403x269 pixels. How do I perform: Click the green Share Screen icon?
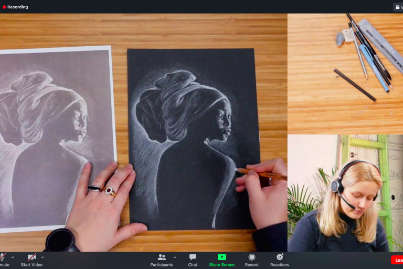pyautogui.click(x=222, y=257)
